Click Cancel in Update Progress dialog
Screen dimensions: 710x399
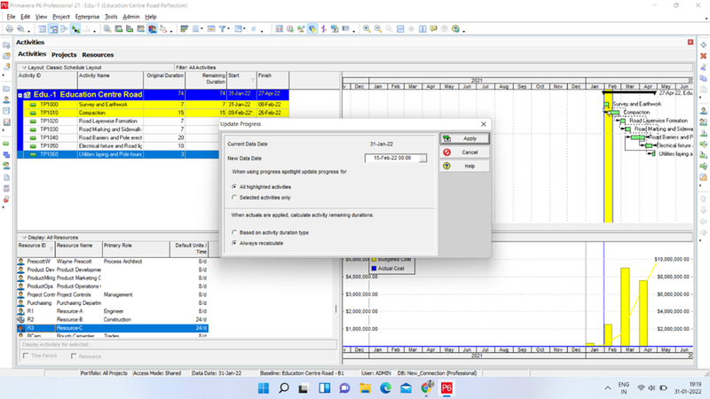[464, 153]
